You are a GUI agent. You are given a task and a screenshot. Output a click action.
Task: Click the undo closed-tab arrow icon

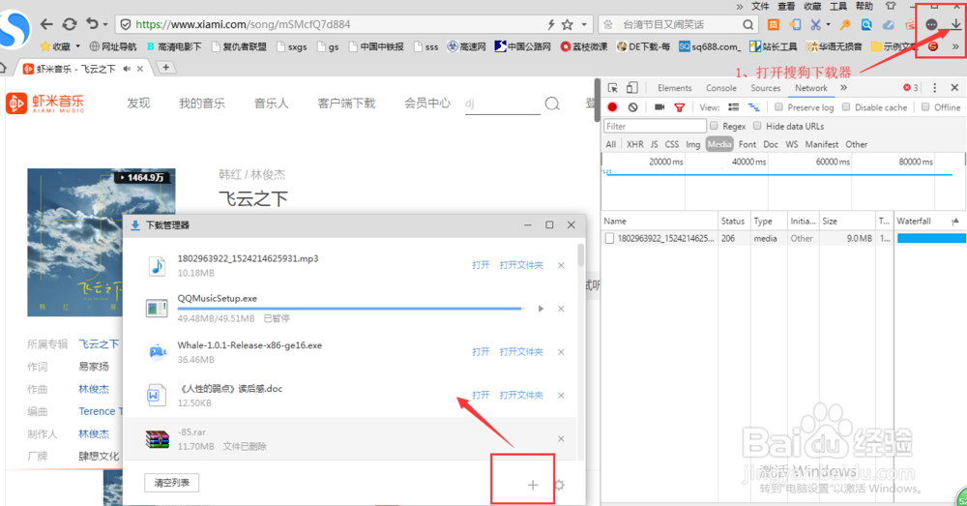click(92, 24)
